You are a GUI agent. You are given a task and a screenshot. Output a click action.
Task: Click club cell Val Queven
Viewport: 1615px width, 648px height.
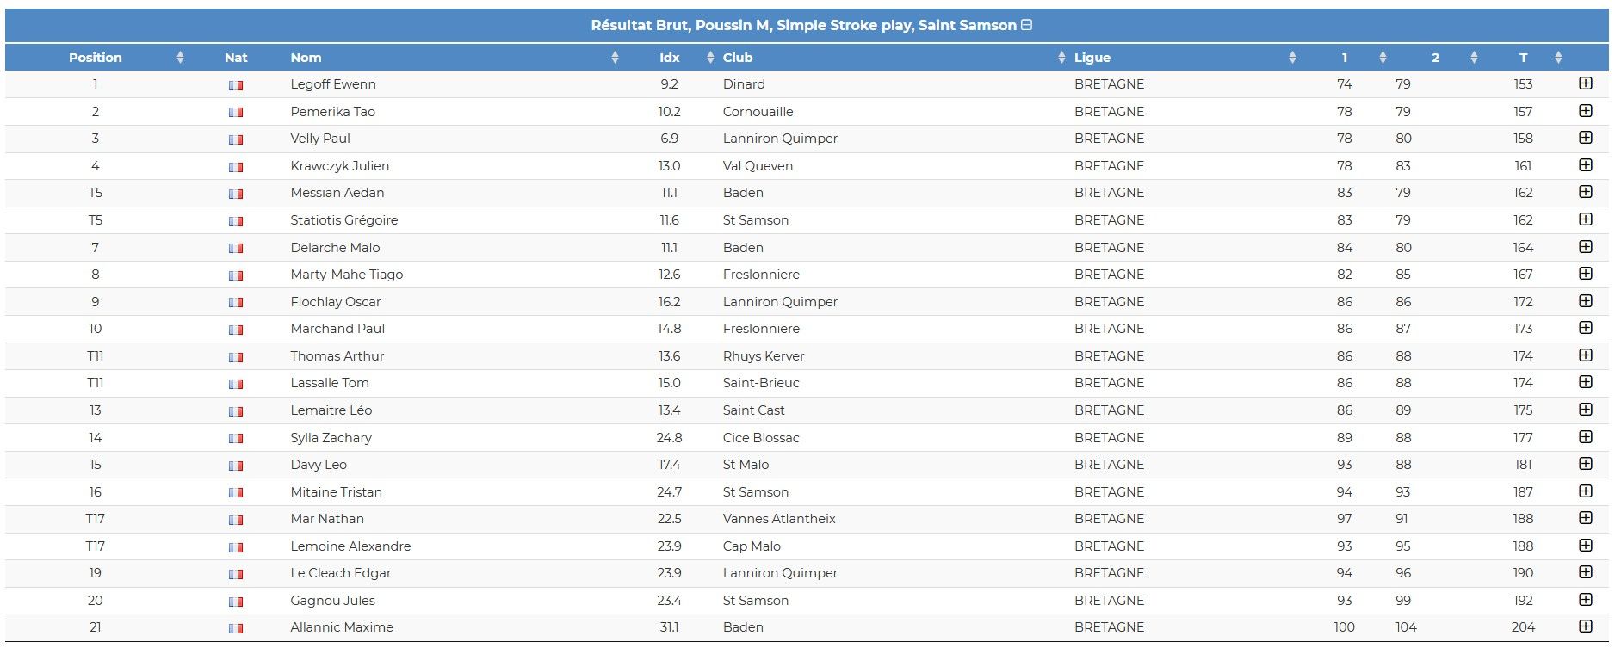(758, 166)
